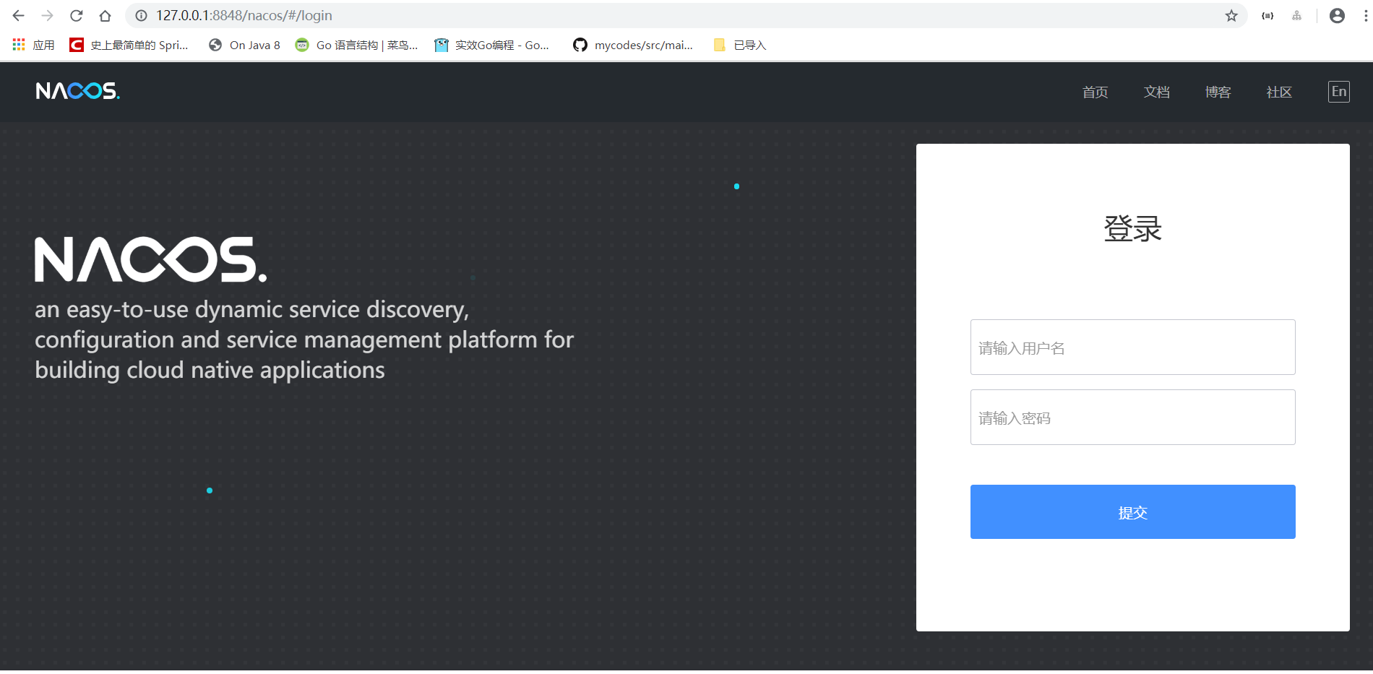Click the large NACOS hero logo

click(151, 259)
